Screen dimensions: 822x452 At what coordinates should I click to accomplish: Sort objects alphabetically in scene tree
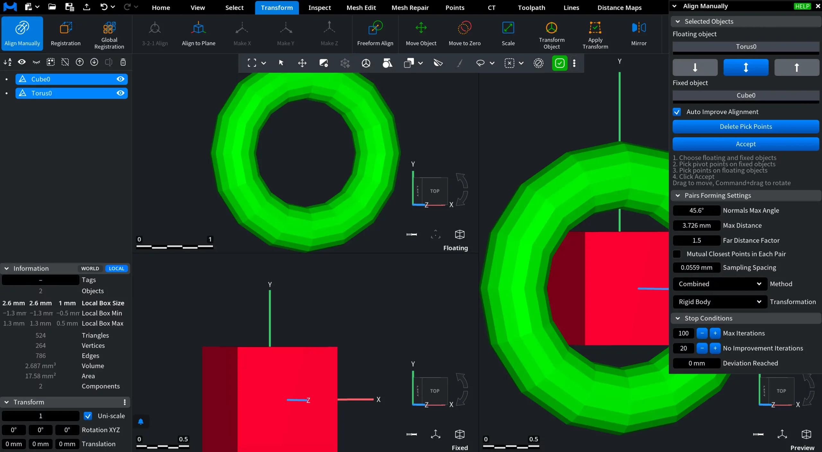click(x=8, y=62)
